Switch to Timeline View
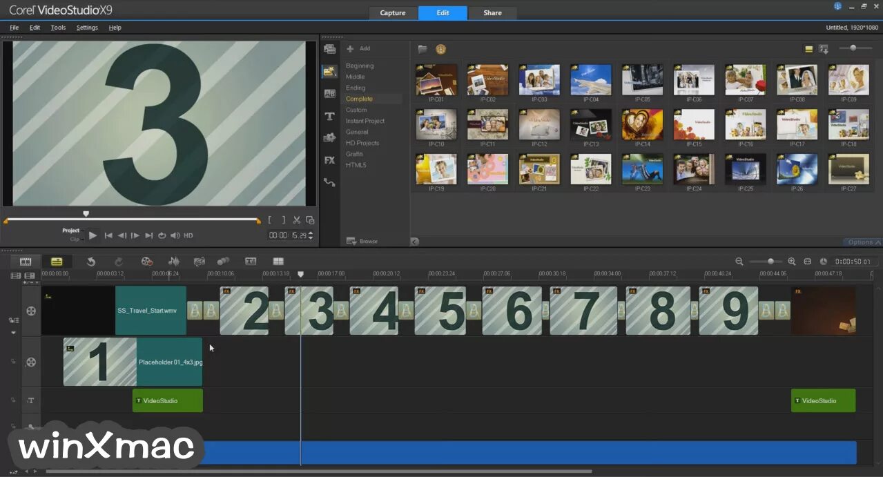Screen dimensions: 883x477 57,262
